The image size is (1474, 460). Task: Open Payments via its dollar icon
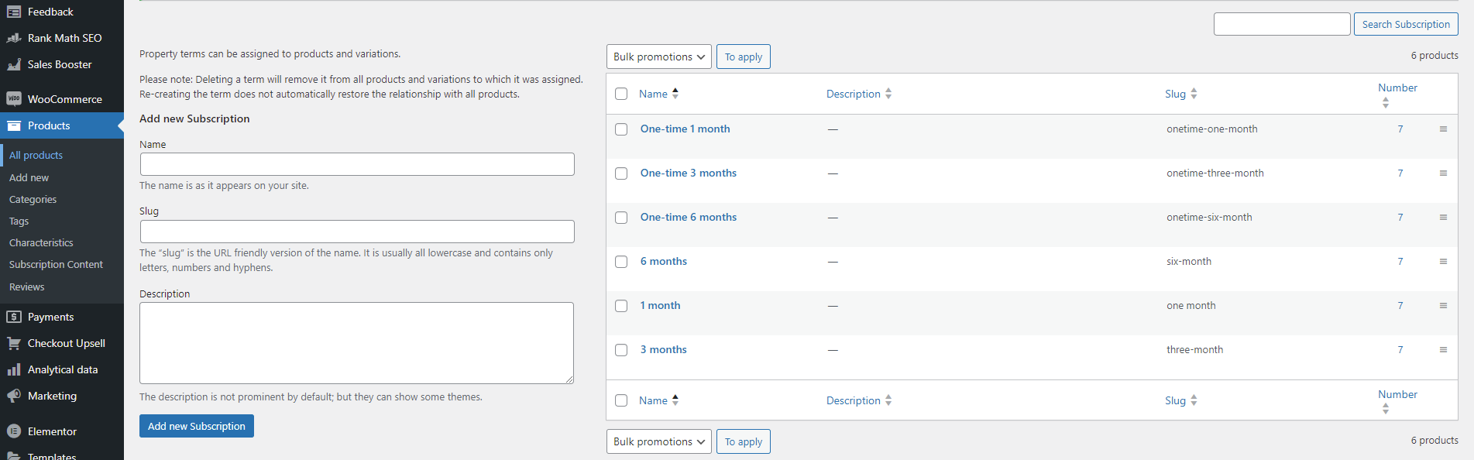[14, 317]
